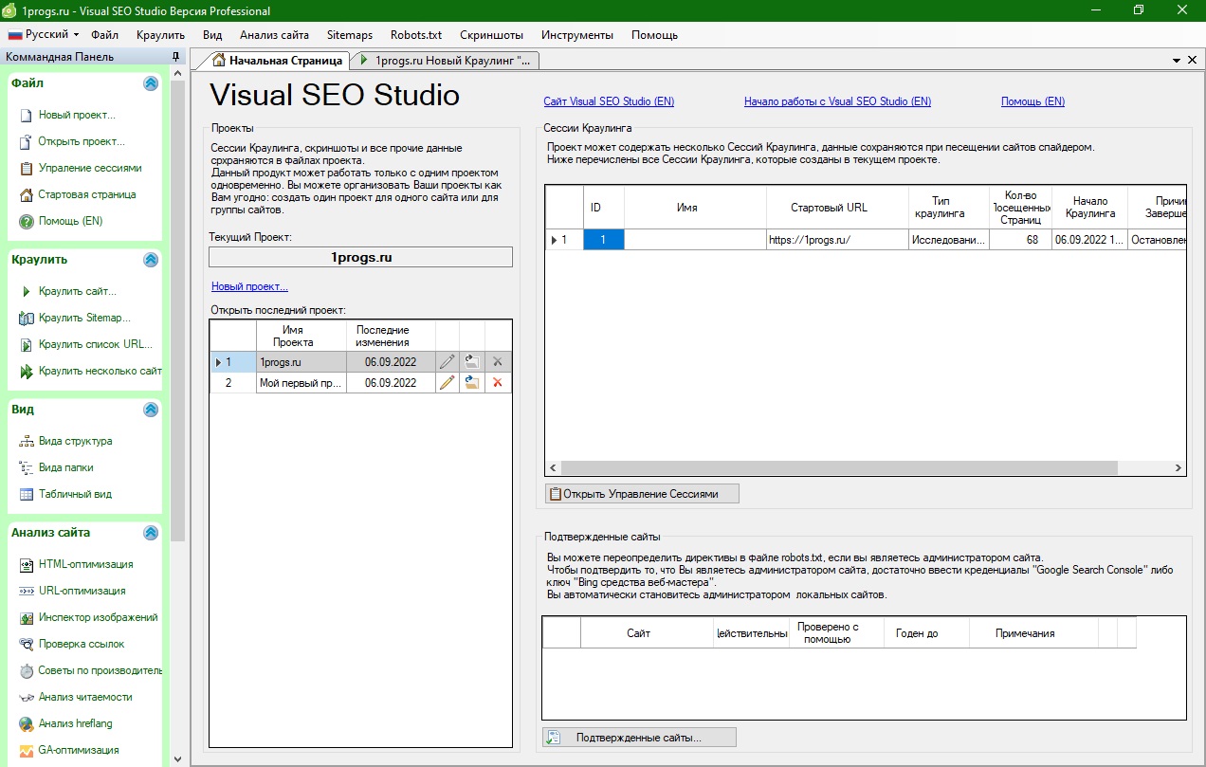The width and height of the screenshot is (1206, 767).
Task: Select the ID cell with value 1
Action: (x=604, y=240)
